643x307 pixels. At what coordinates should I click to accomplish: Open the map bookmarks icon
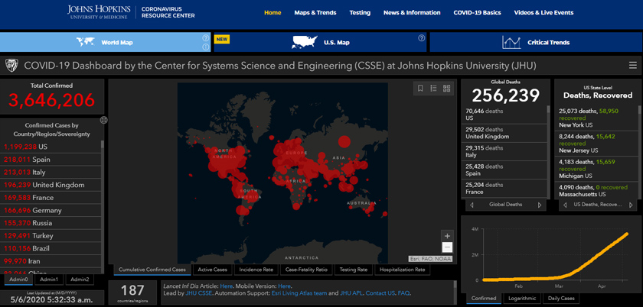tap(420, 89)
